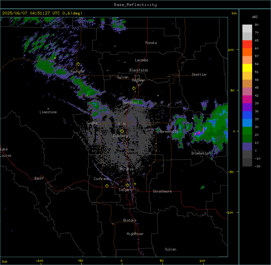Select the Vulcan label
This screenshot has width=271, height=265.
tap(171, 249)
